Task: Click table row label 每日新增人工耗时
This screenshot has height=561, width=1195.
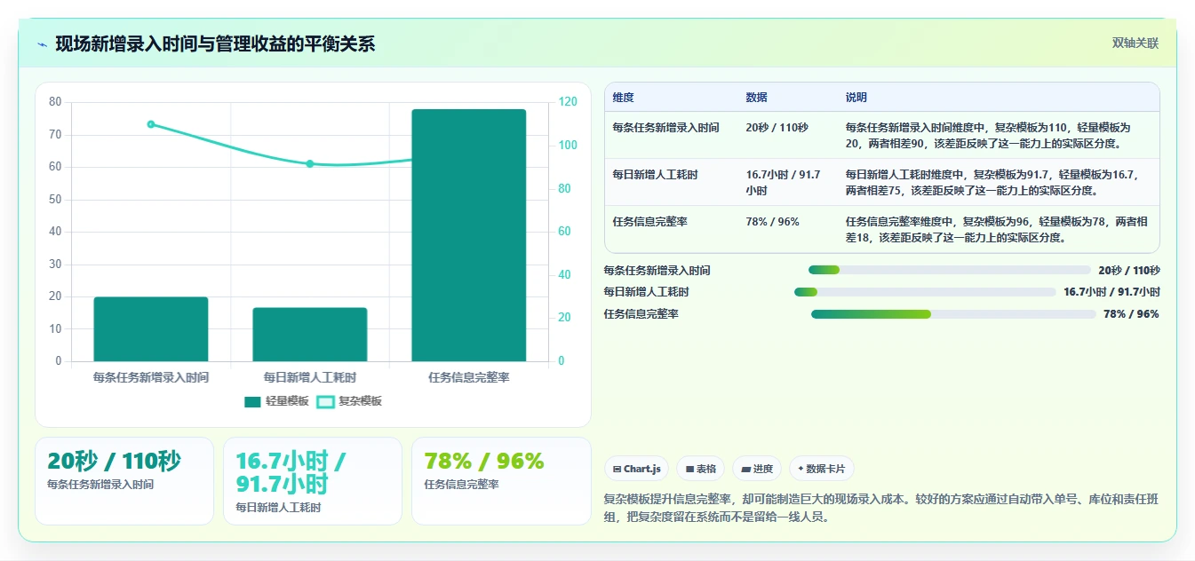Action: coord(655,175)
